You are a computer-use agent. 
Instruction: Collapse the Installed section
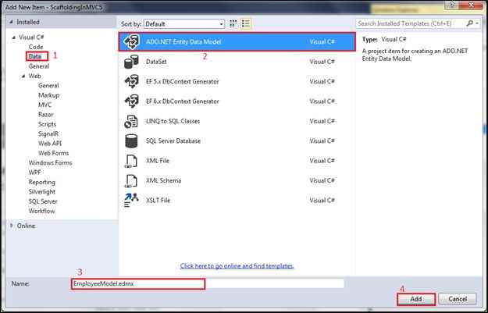(11, 22)
